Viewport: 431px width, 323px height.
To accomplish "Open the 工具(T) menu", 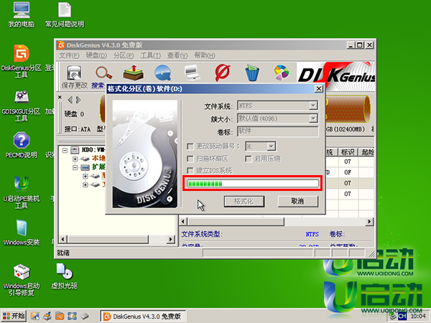I will pos(150,55).
